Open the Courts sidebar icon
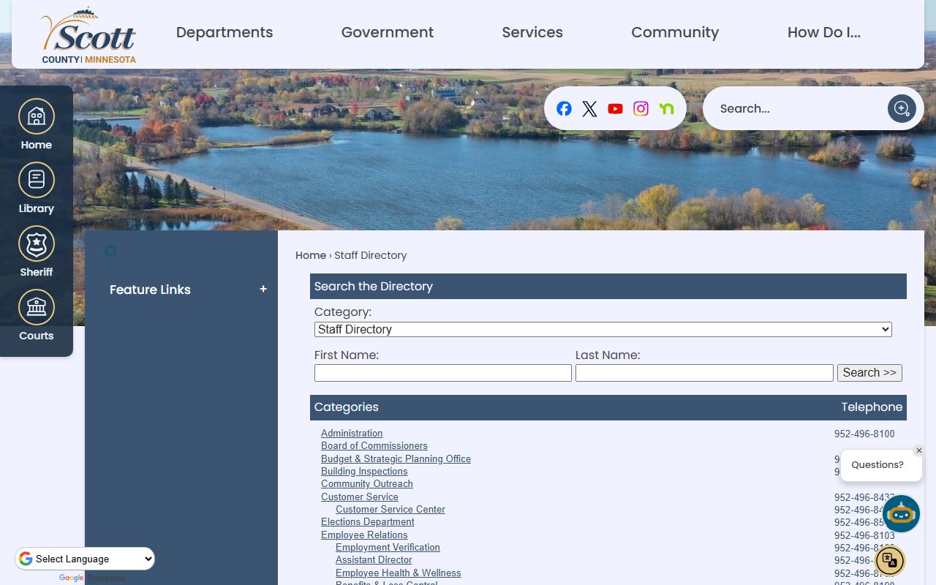Image resolution: width=936 pixels, height=585 pixels. coord(37,315)
